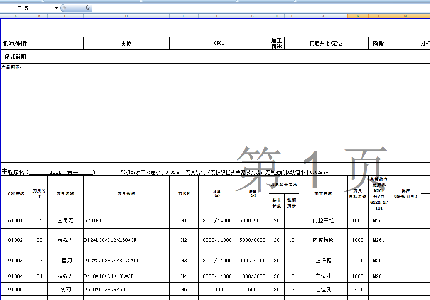Click the 程式说明 label cell
The height and width of the screenshot is (300, 430).
coord(16,57)
